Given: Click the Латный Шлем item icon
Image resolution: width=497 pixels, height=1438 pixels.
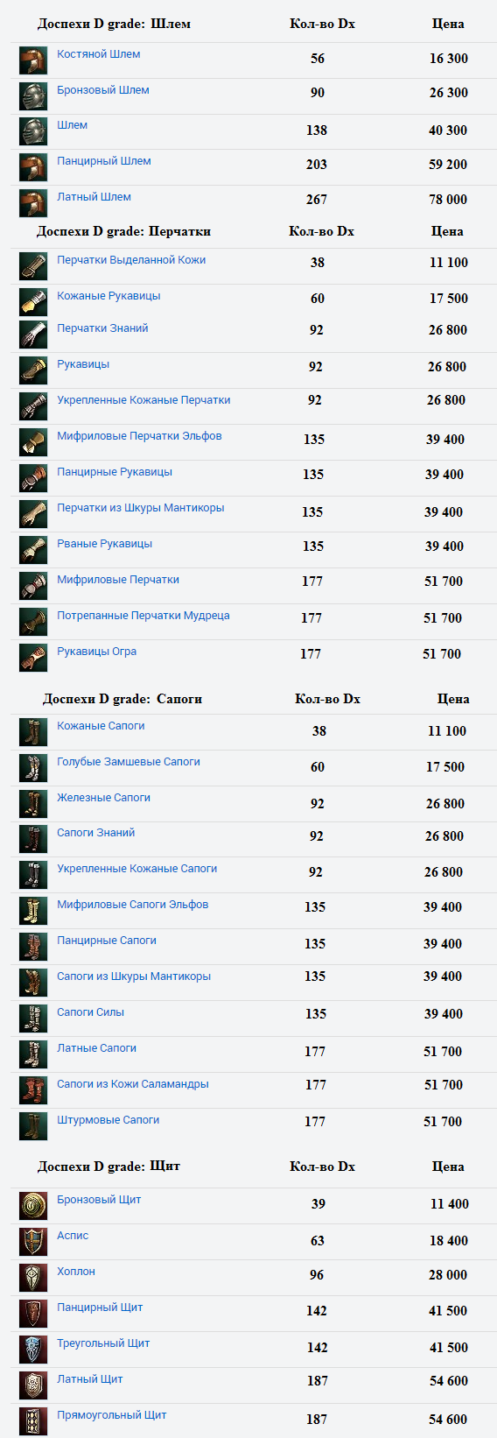Looking at the screenshot, I should point(33,203).
